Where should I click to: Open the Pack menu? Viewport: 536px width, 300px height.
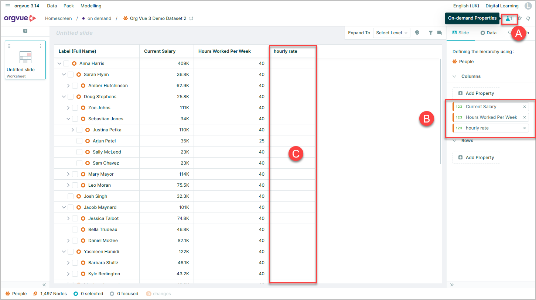[x=69, y=6]
